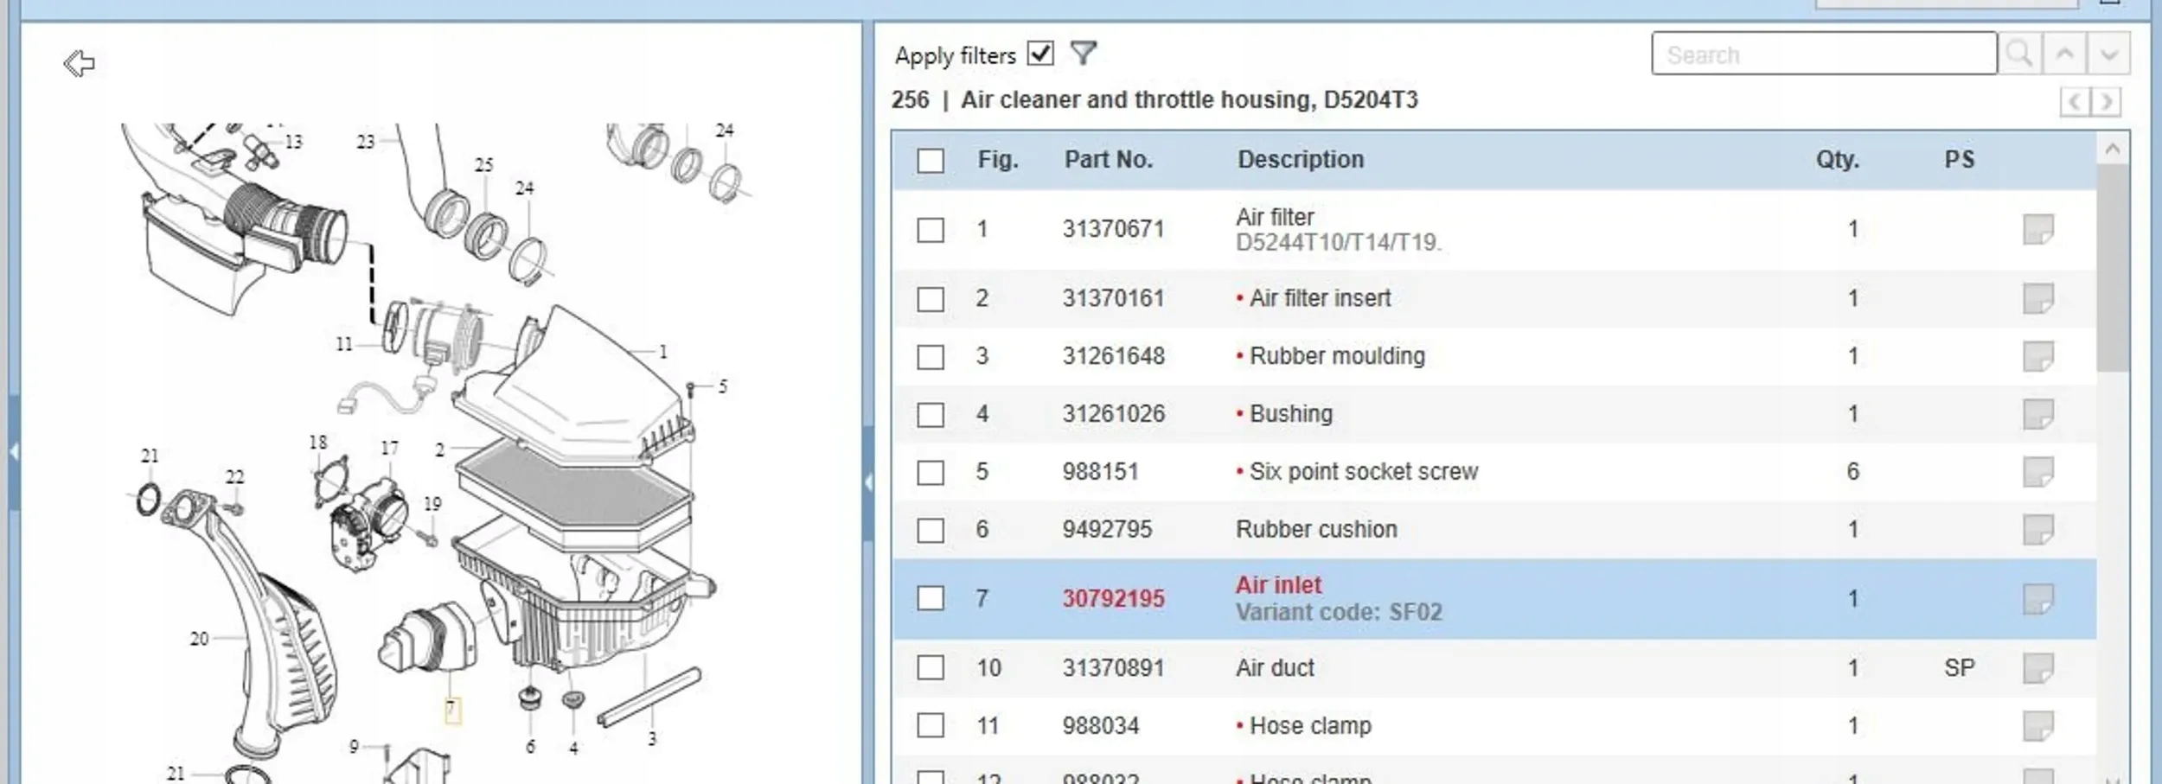Viewport: 2162px width, 784px height.
Task: Jump to previous search result arrow
Action: tap(2064, 54)
